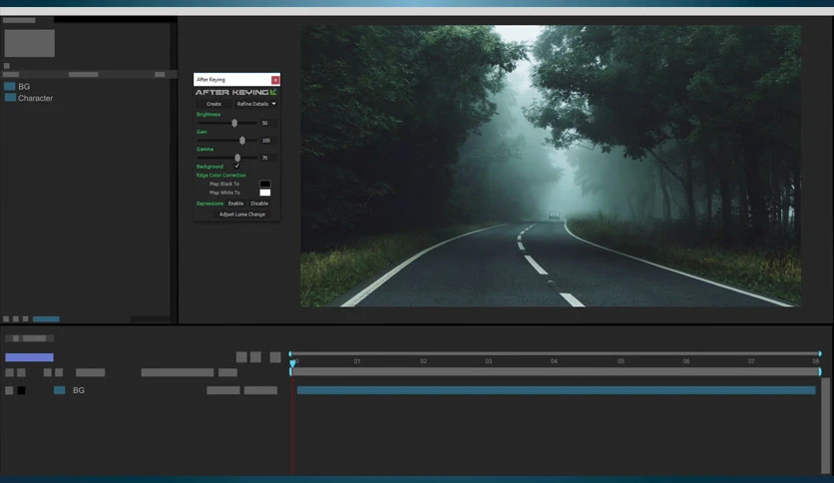Image resolution: width=834 pixels, height=483 pixels.
Task: Select the BG item in the project panel
Action: (24, 87)
